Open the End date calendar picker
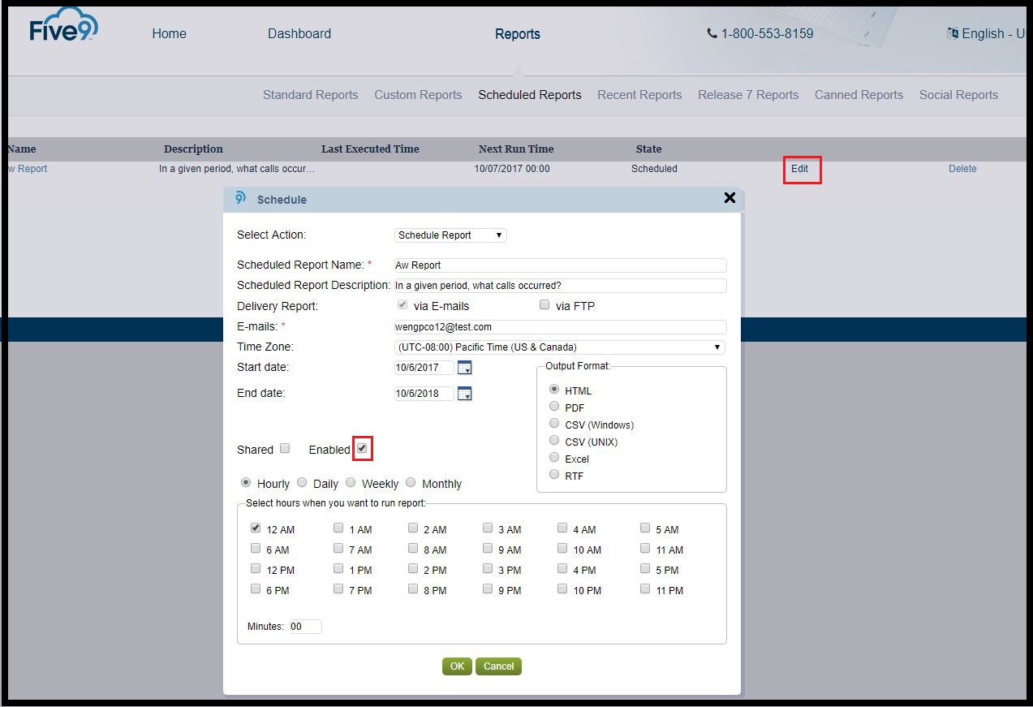The width and height of the screenshot is (1033, 707). [x=465, y=394]
